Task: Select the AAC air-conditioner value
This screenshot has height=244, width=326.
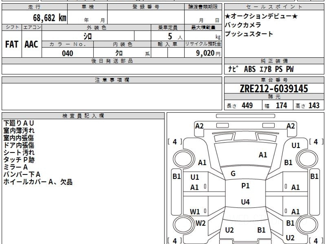Action: pos(32,44)
